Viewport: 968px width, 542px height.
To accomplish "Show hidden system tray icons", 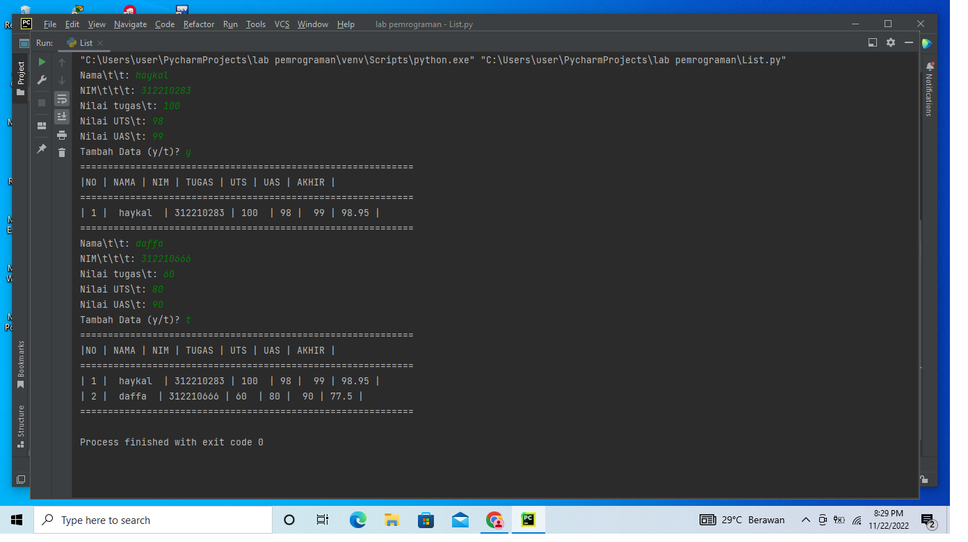I will tap(805, 519).
